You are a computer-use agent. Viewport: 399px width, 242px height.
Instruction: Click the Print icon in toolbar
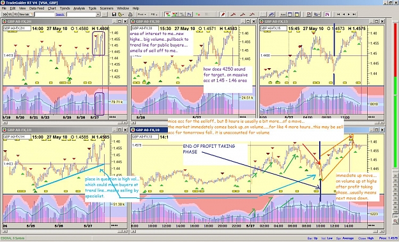click(130, 15)
